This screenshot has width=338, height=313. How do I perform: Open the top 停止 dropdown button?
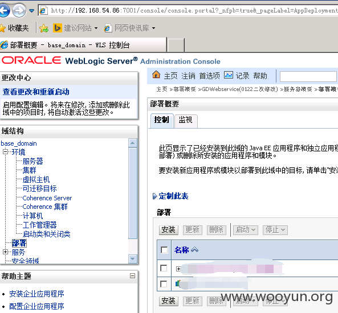tap(275, 230)
